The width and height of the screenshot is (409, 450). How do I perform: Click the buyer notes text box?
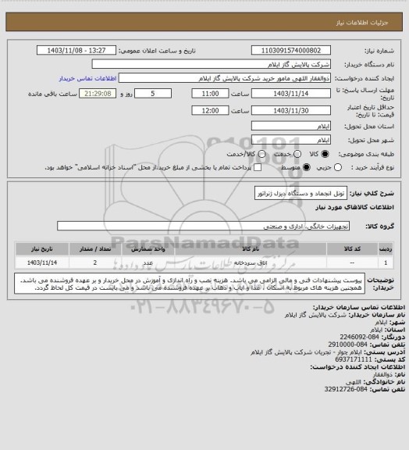pos(190,284)
